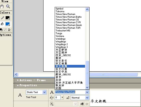Open the Static Text type dropdown

(44, 92)
